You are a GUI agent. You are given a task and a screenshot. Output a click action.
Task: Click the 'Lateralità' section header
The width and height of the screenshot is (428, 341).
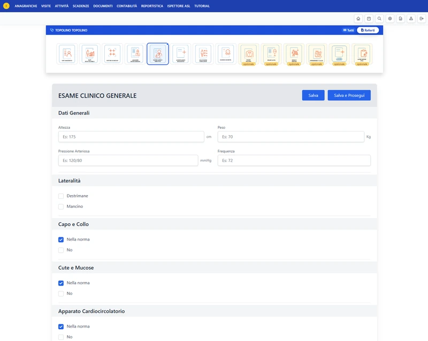click(x=70, y=181)
